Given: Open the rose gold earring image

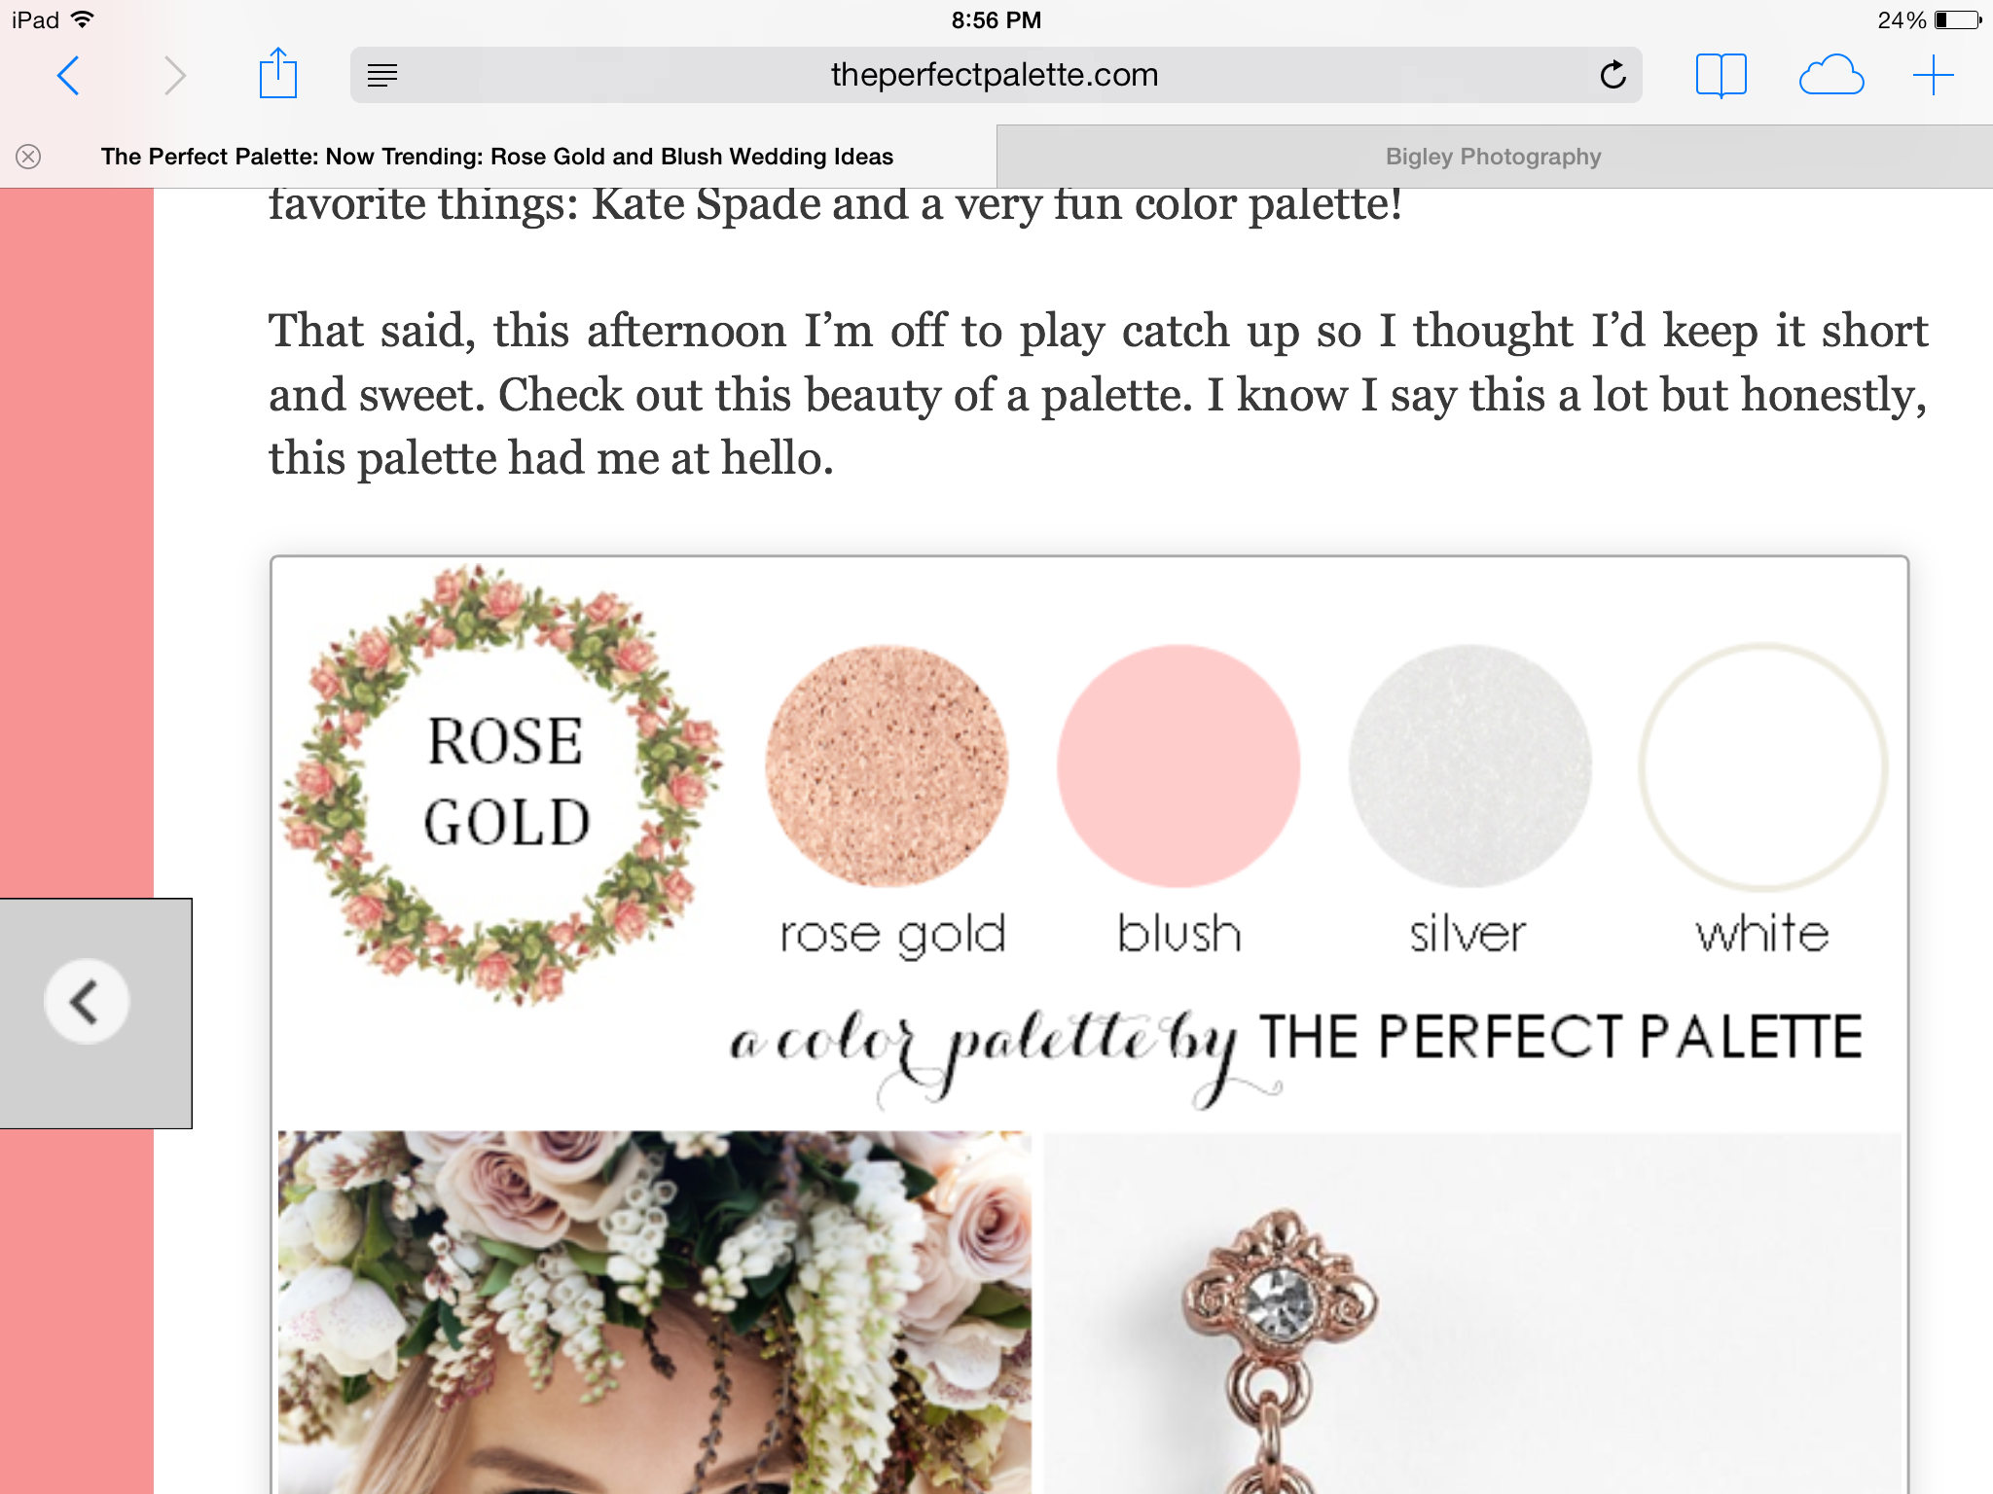Looking at the screenshot, I should (x=1472, y=1312).
